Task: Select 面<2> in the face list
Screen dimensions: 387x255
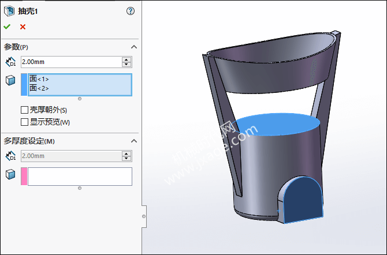Action: [39, 88]
